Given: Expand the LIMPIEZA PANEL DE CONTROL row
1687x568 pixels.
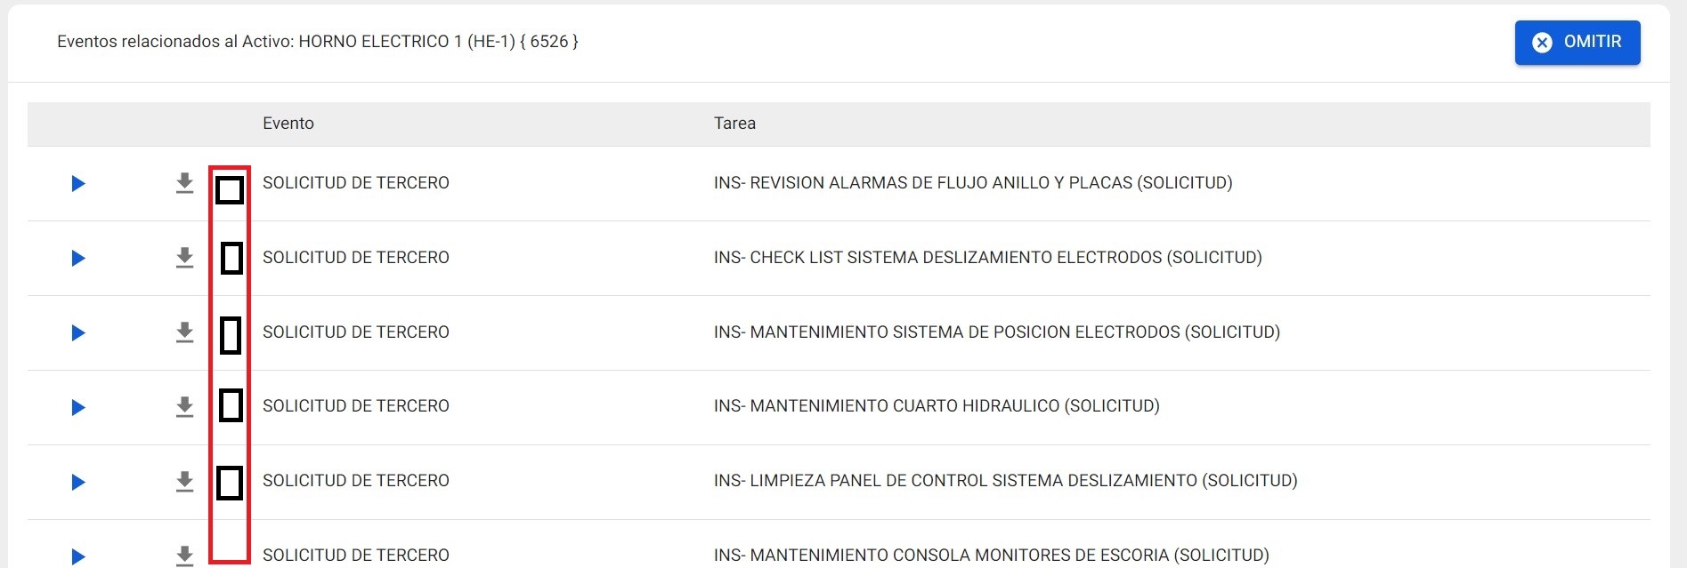Looking at the screenshot, I should click(x=78, y=483).
